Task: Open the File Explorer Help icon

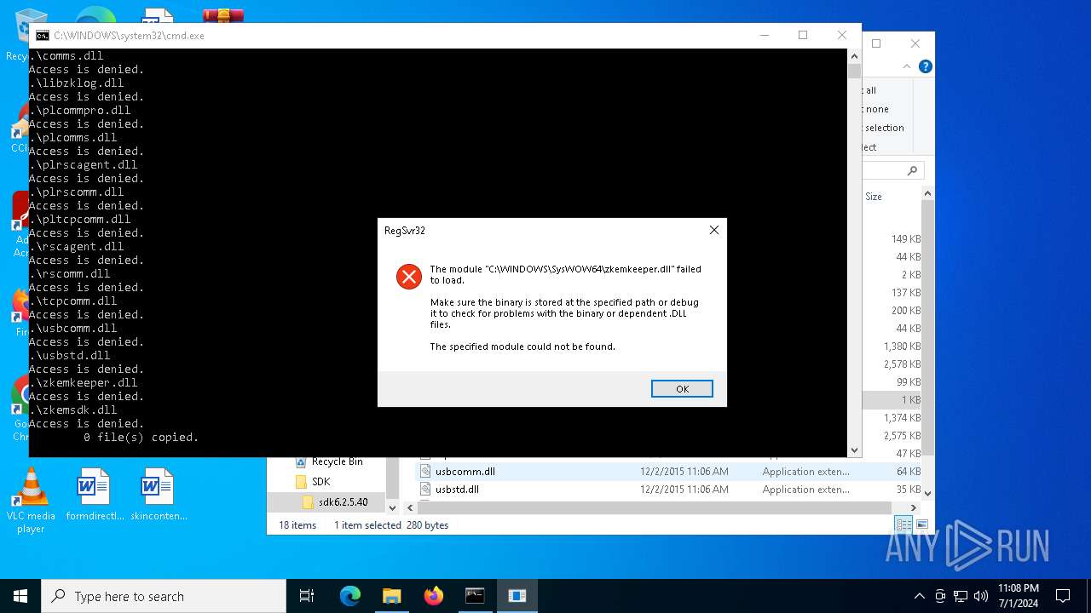Action: pos(925,66)
